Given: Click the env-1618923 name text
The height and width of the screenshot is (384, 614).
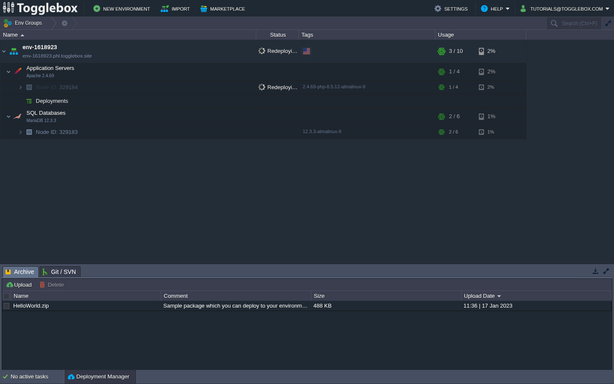Looking at the screenshot, I should [40, 47].
